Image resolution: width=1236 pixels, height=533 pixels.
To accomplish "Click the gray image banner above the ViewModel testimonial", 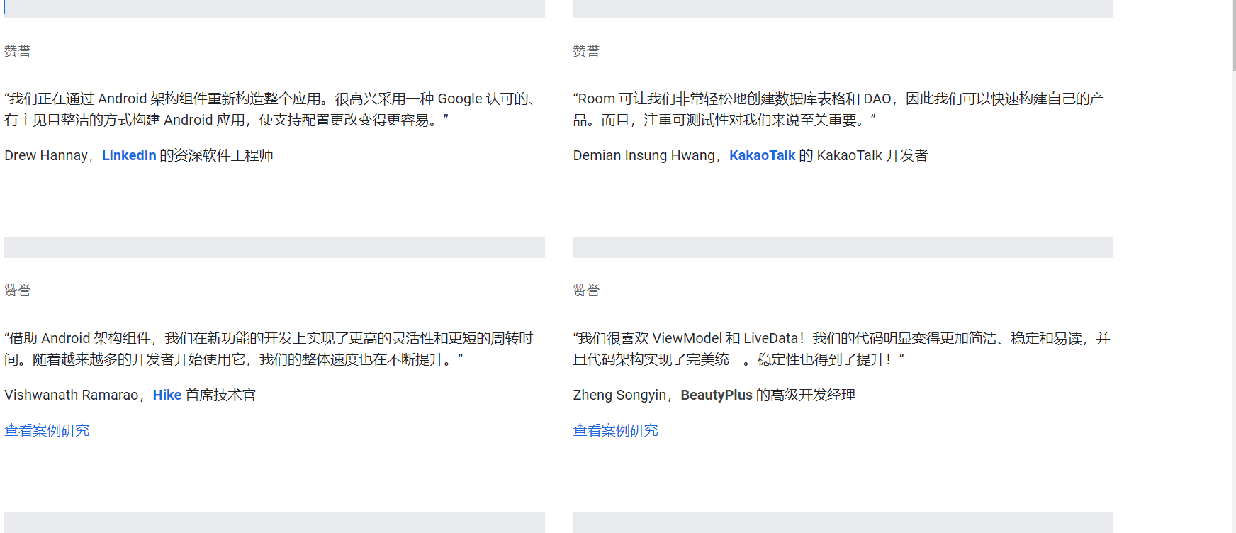I will [x=843, y=247].
